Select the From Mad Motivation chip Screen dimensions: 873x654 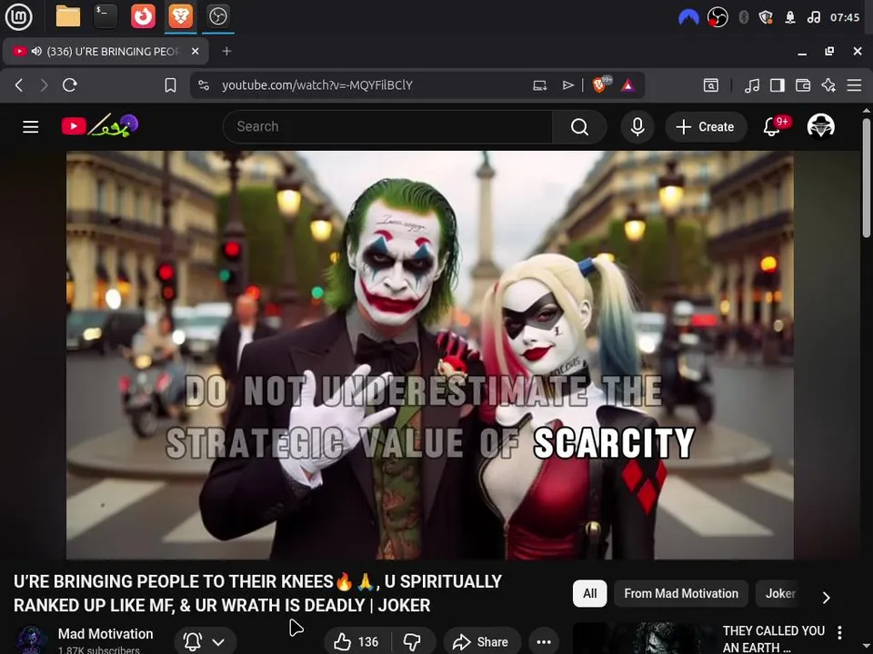point(681,593)
